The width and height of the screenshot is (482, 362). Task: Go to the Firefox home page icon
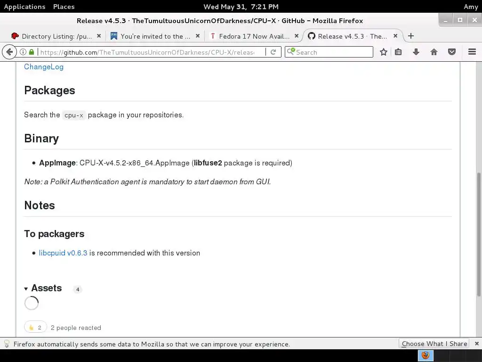[x=434, y=52]
